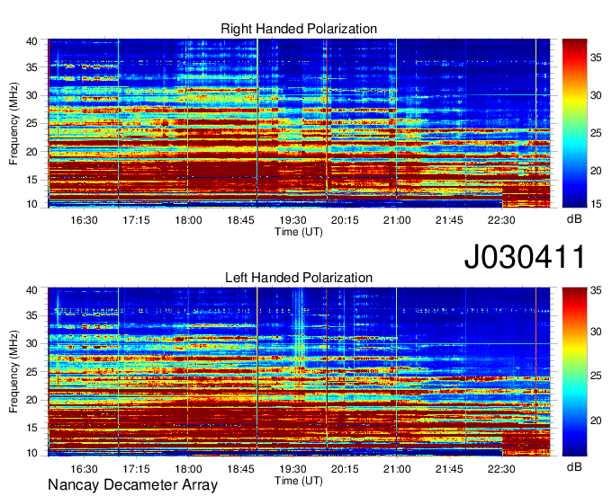The height and width of the screenshot is (496, 612).
Task: Click the "Left Handed Polarization" plot title
Action: tap(299, 278)
